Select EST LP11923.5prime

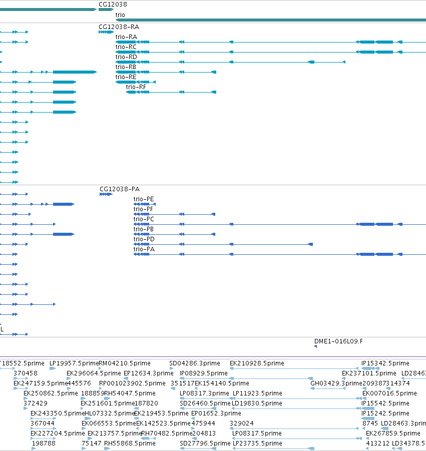(257, 393)
